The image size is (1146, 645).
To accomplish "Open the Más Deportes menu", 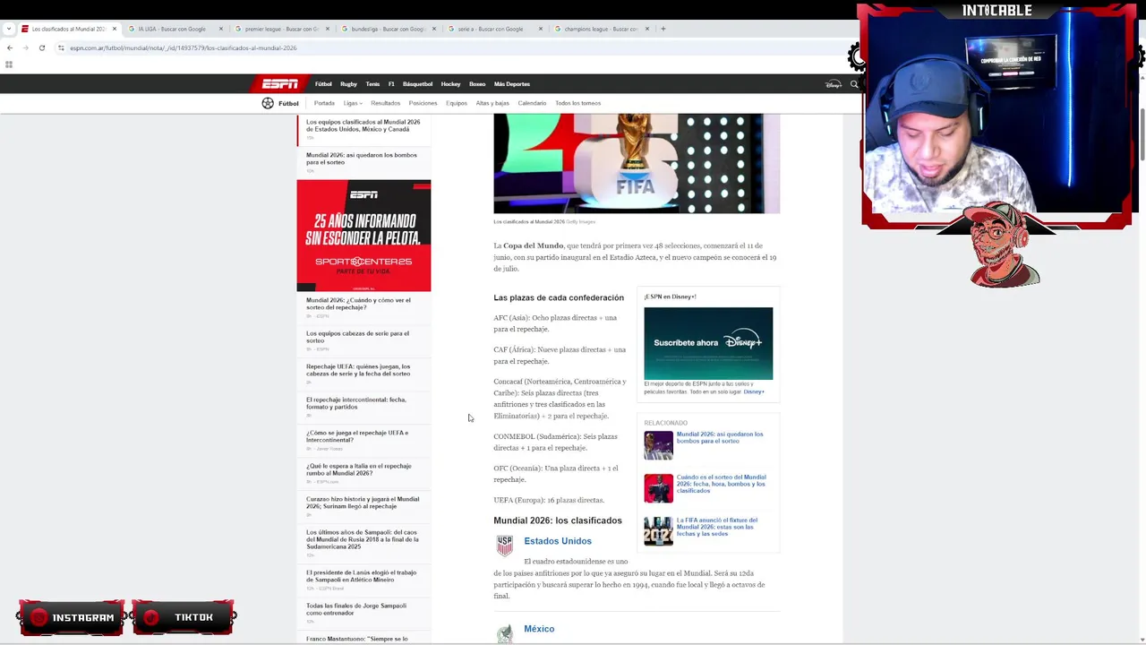I will coord(512,84).
